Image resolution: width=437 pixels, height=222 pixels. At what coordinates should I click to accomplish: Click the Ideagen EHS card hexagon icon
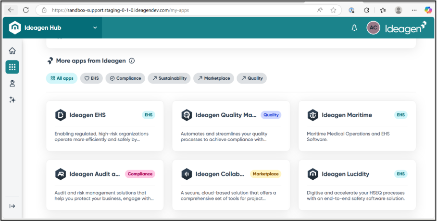(x=61, y=115)
